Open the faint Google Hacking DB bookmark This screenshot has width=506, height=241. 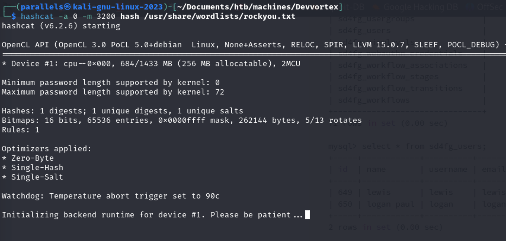click(420, 7)
